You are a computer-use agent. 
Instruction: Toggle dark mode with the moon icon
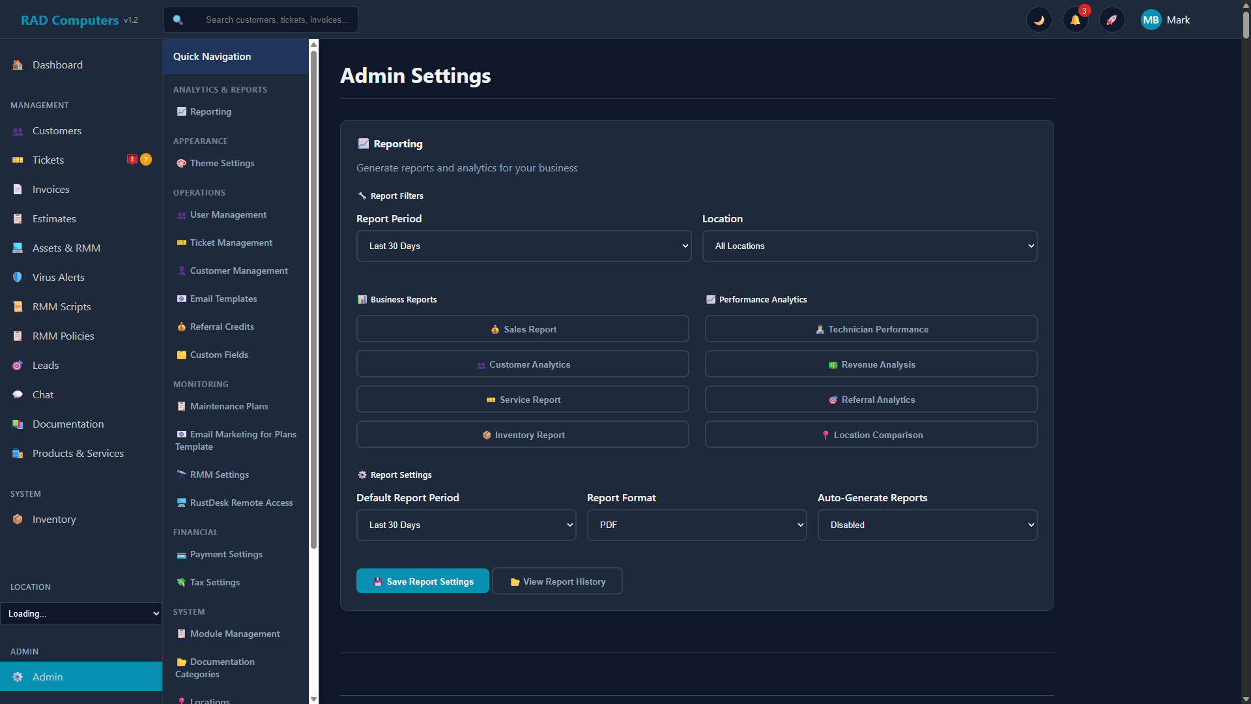(x=1039, y=20)
